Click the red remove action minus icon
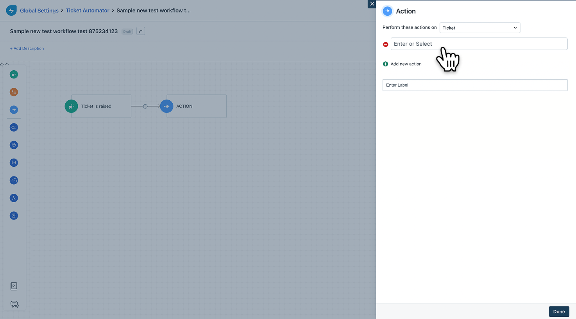 pyautogui.click(x=386, y=45)
